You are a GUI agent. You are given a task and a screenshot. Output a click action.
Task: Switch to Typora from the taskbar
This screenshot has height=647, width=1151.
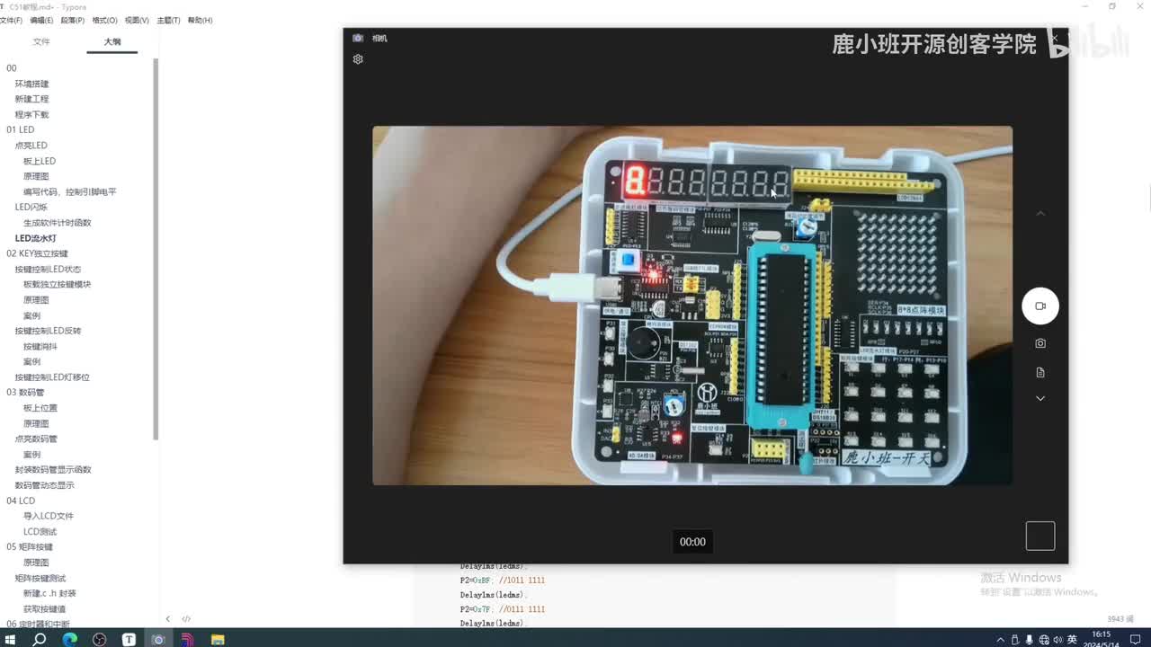point(129,639)
